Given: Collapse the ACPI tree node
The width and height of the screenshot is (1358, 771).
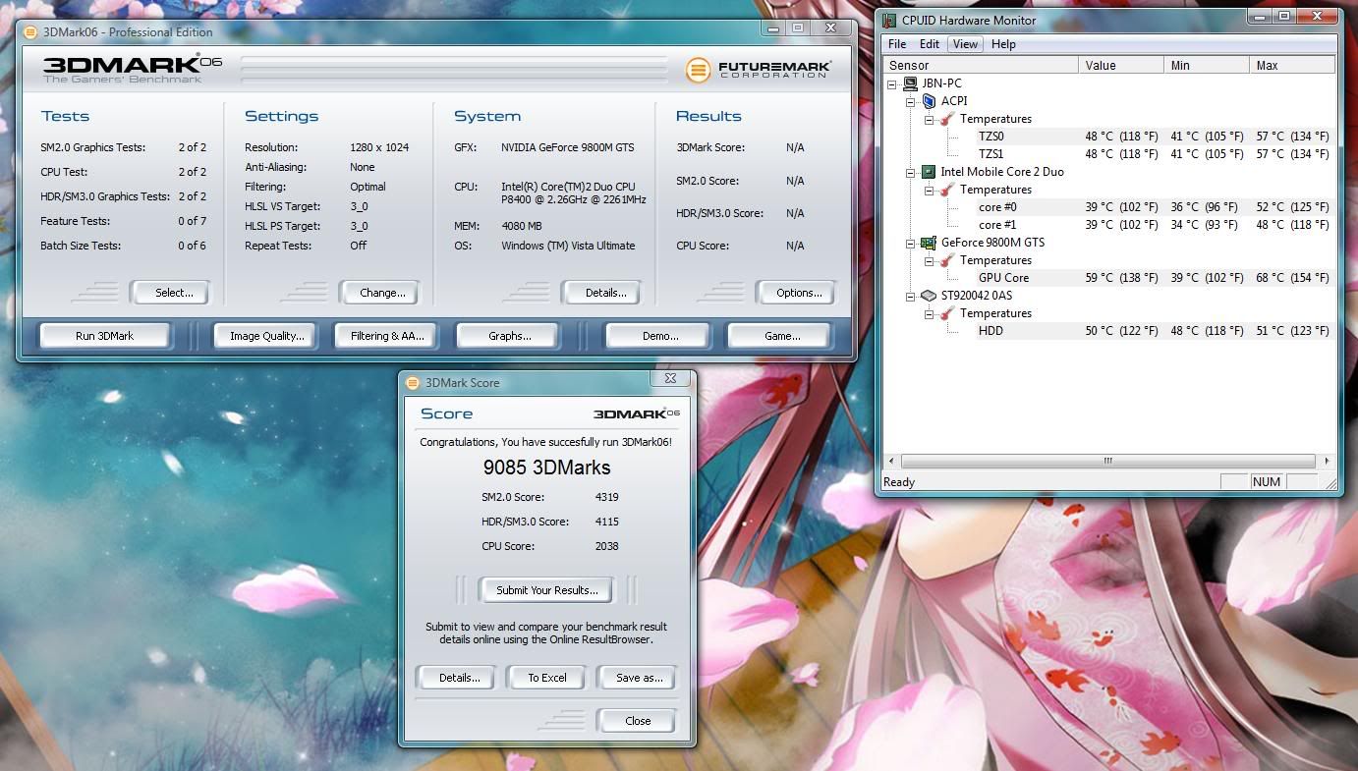Looking at the screenshot, I should [911, 101].
